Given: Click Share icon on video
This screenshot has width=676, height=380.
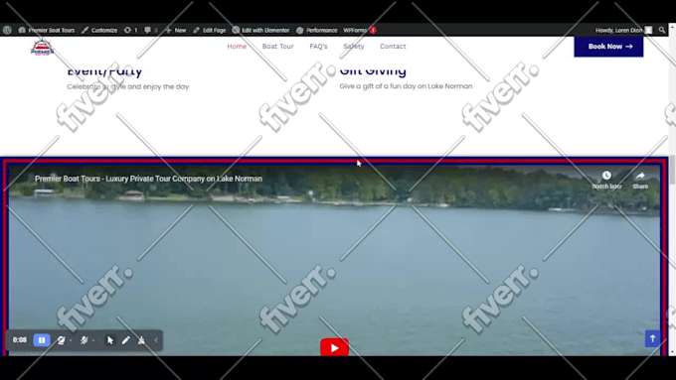Looking at the screenshot, I should tap(640, 180).
